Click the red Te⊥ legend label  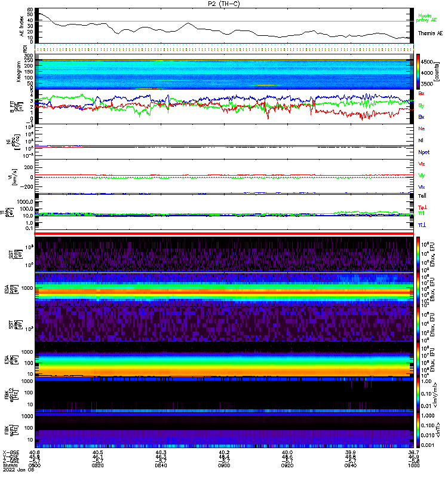tap(422, 207)
